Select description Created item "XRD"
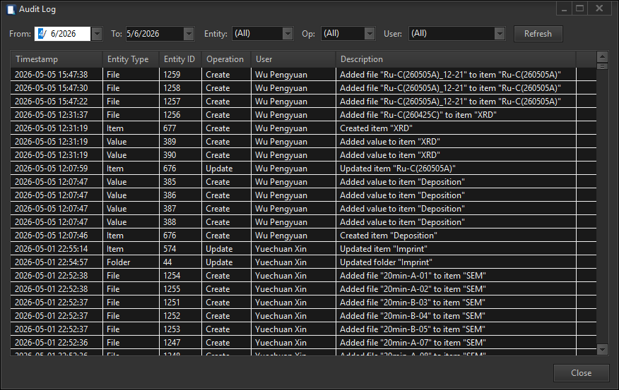 pos(456,128)
